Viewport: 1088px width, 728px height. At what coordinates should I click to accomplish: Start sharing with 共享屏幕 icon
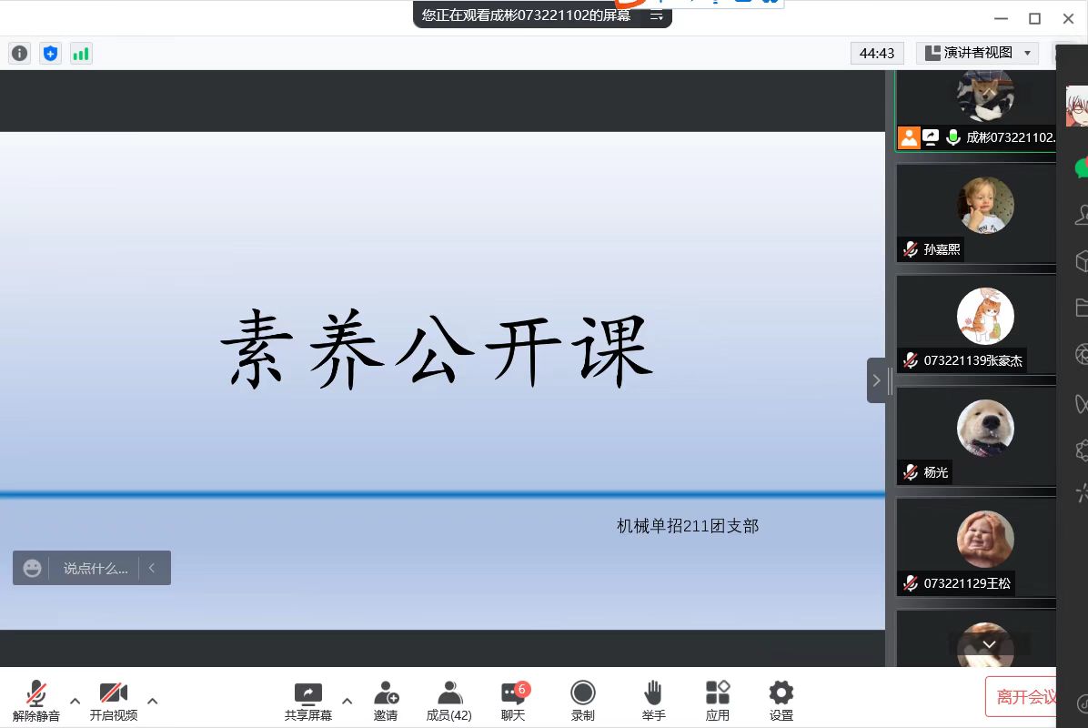(x=308, y=701)
